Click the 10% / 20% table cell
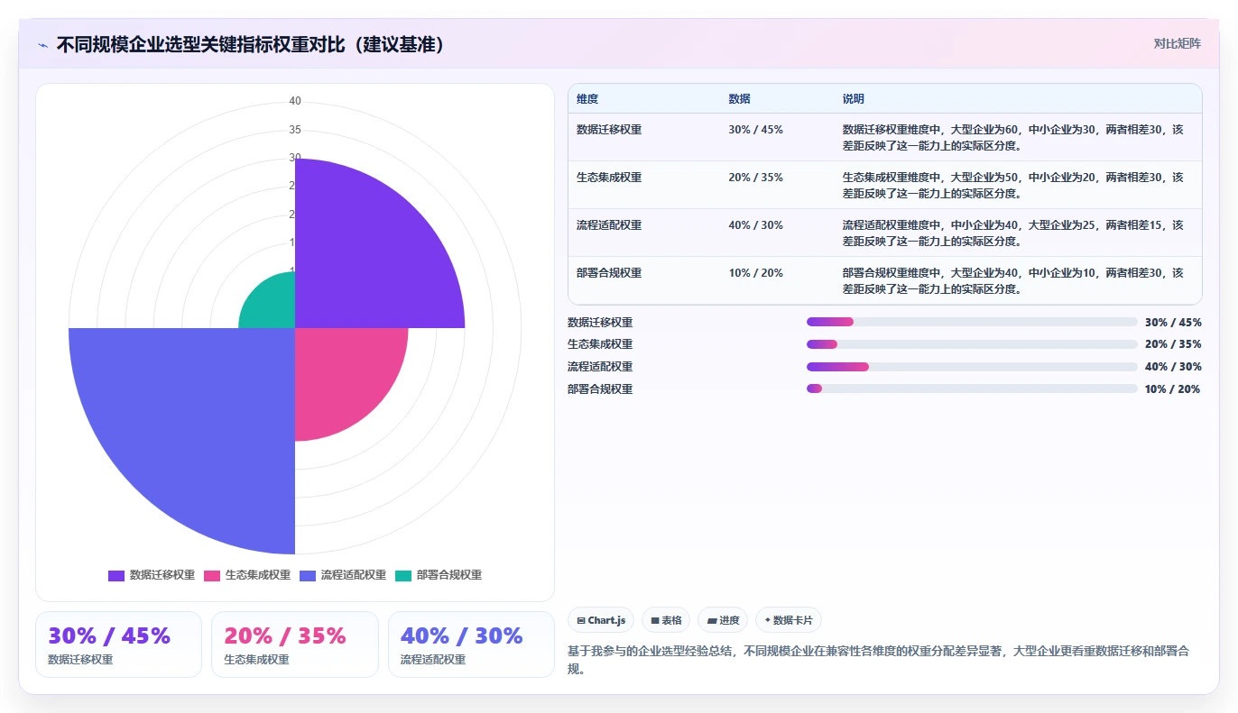 point(755,273)
